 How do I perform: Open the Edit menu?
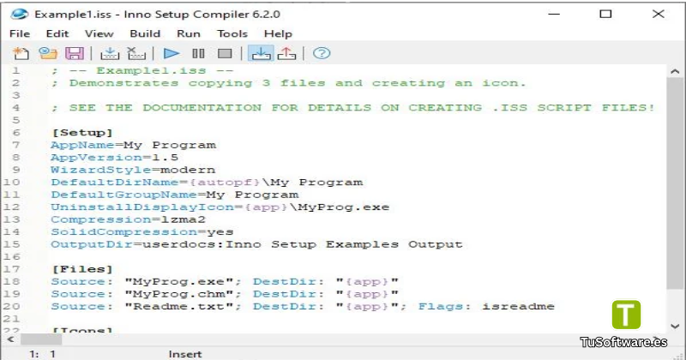coord(57,33)
